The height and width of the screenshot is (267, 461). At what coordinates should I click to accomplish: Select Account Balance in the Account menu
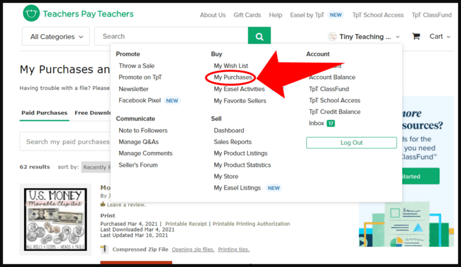click(332, 77)
